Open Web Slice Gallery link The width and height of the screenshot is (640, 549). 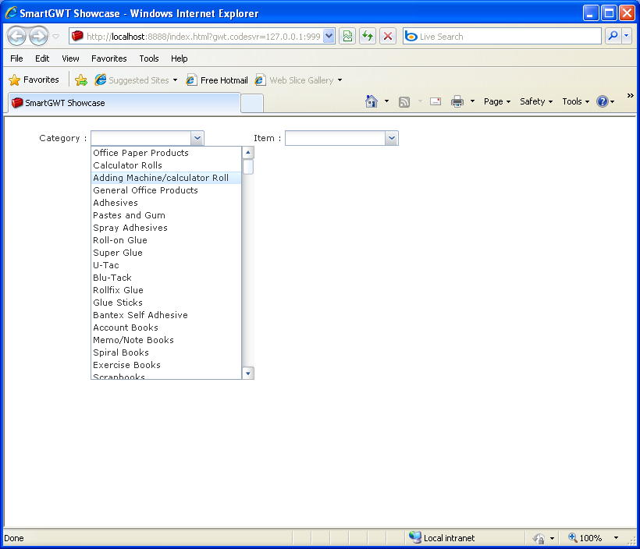click(298, 80)
